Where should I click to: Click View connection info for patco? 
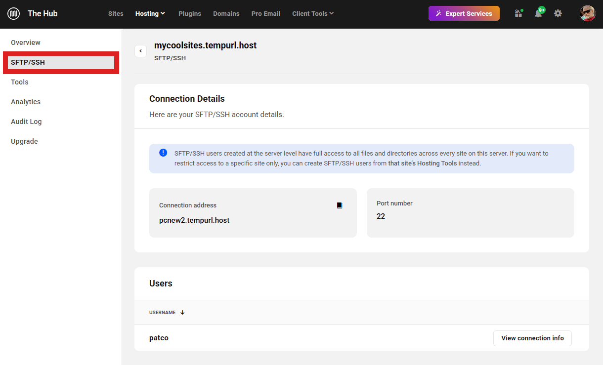click(532, 338)
